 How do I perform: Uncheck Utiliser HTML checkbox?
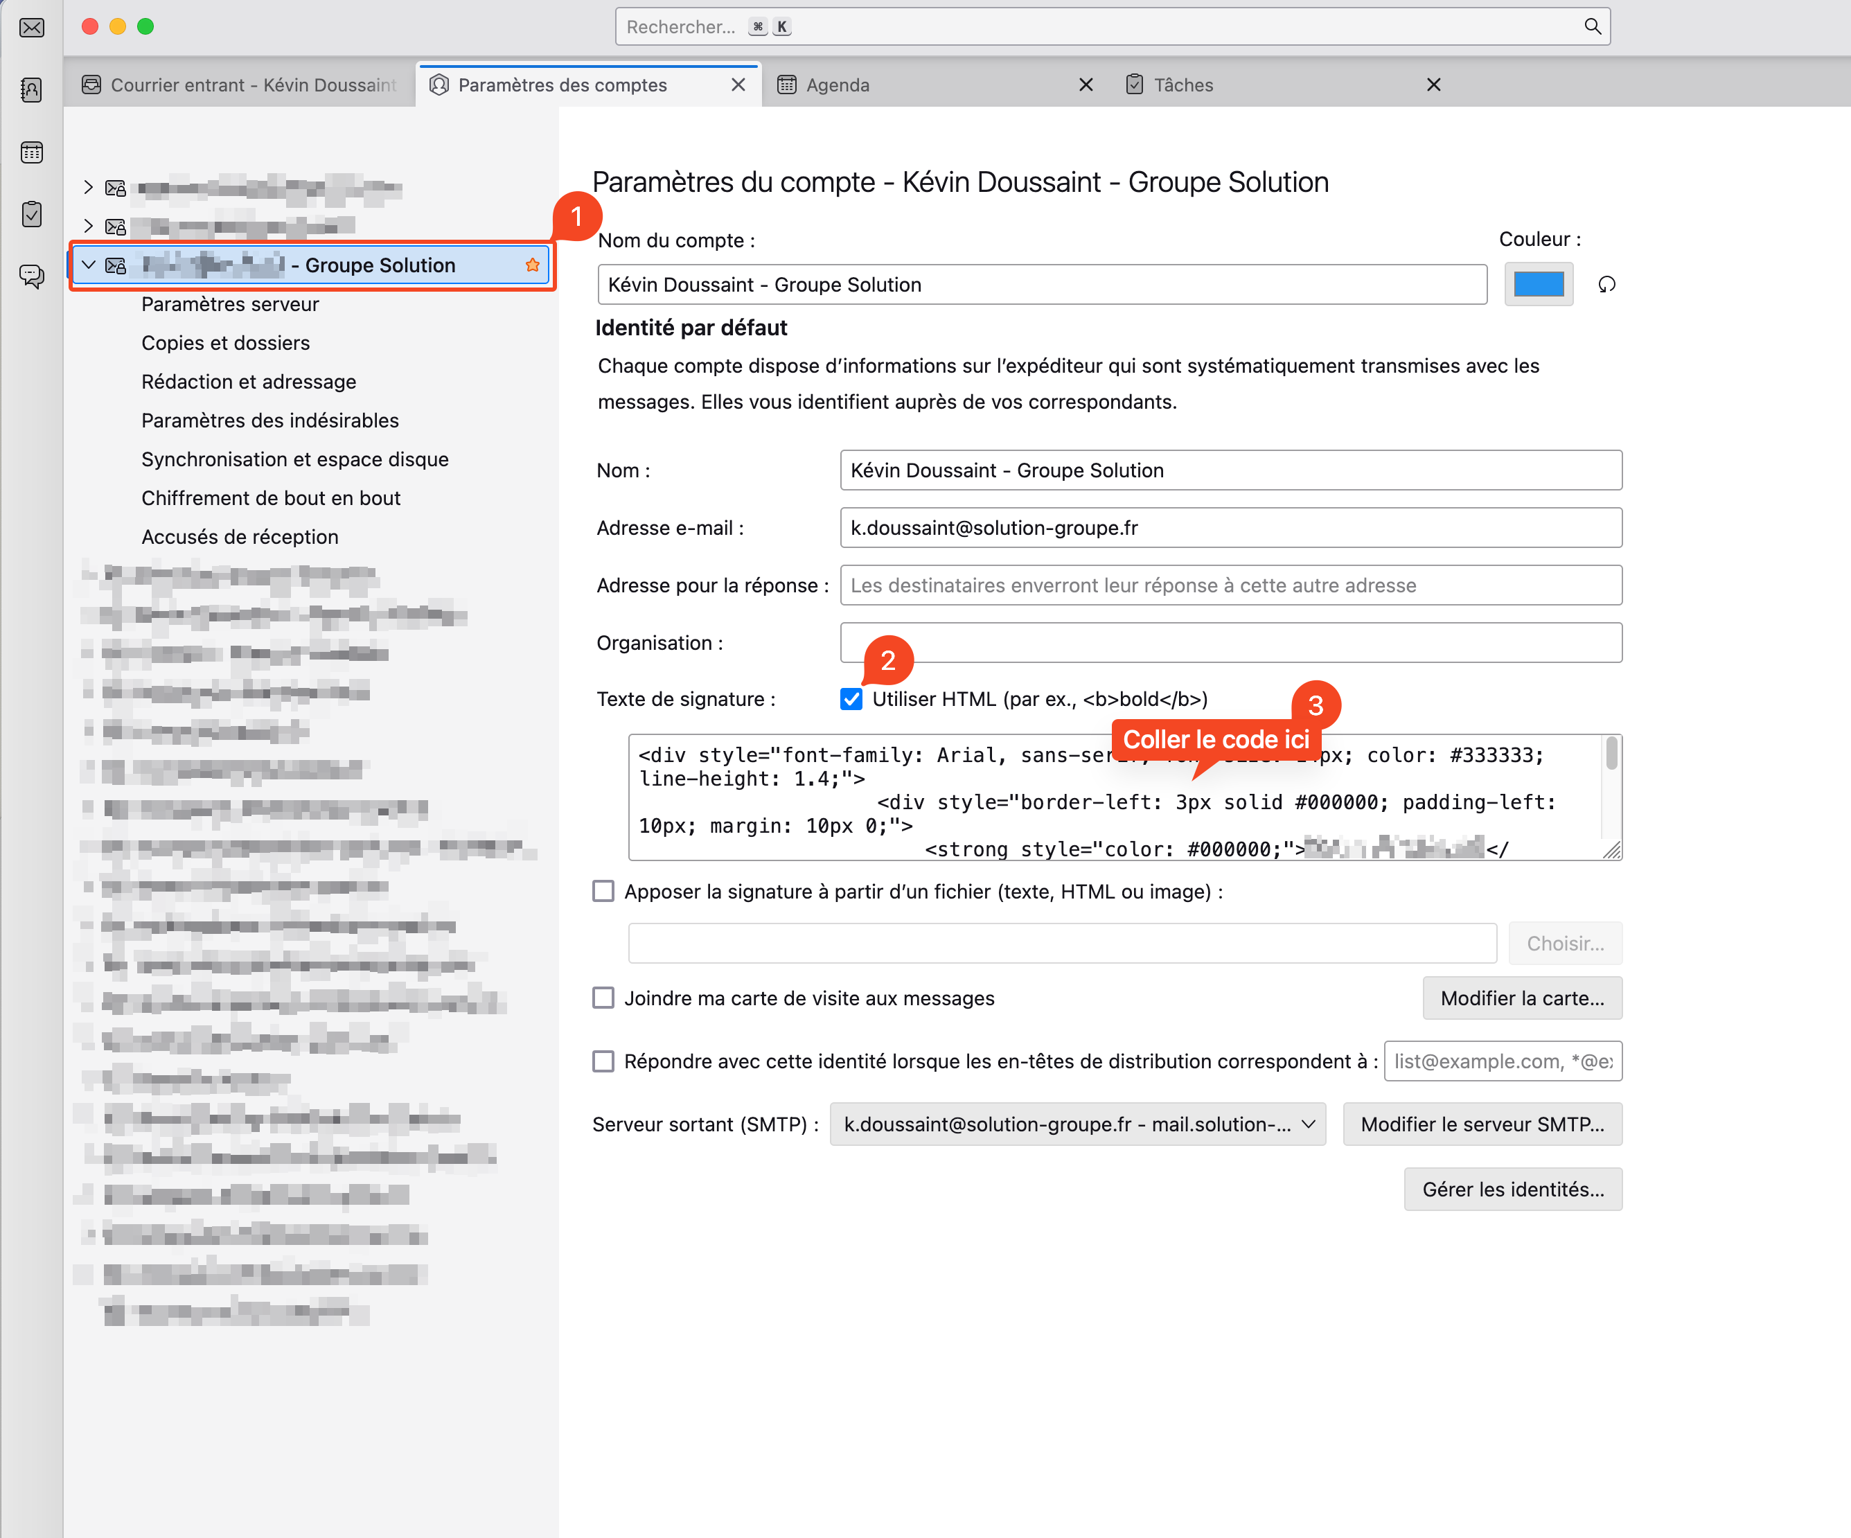[x=851, y=699]
